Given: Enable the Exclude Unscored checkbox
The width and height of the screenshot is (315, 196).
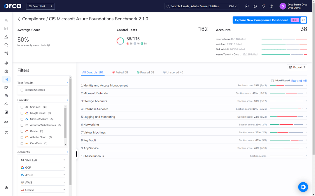Looking at the screenshot, I should (x=22, y=90).
